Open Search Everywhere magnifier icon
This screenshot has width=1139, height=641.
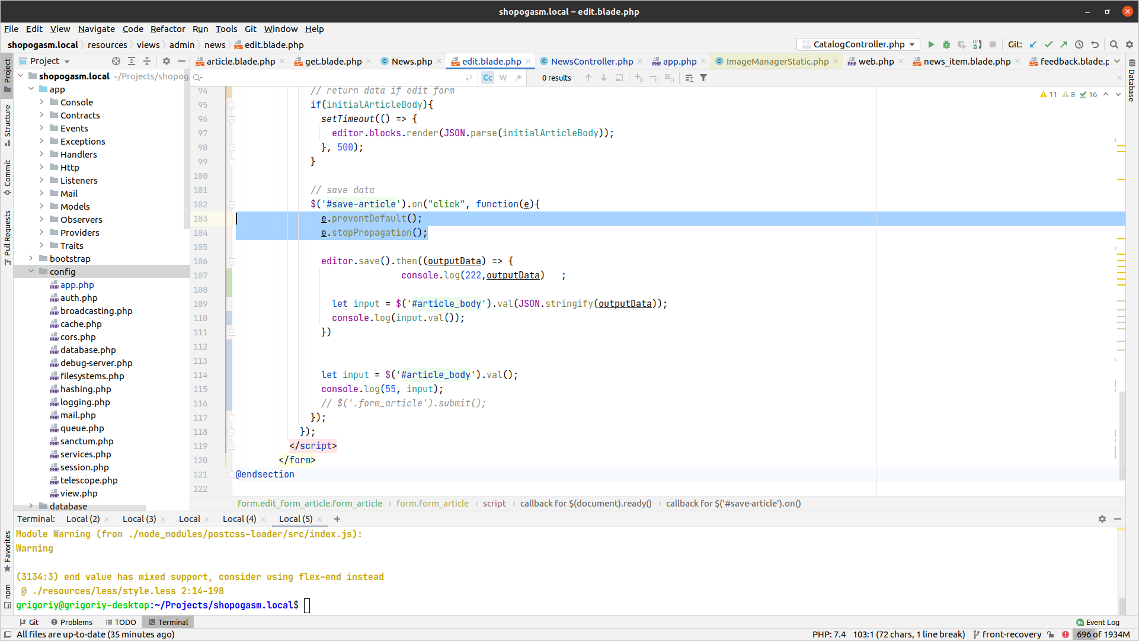click(1114, 44)
